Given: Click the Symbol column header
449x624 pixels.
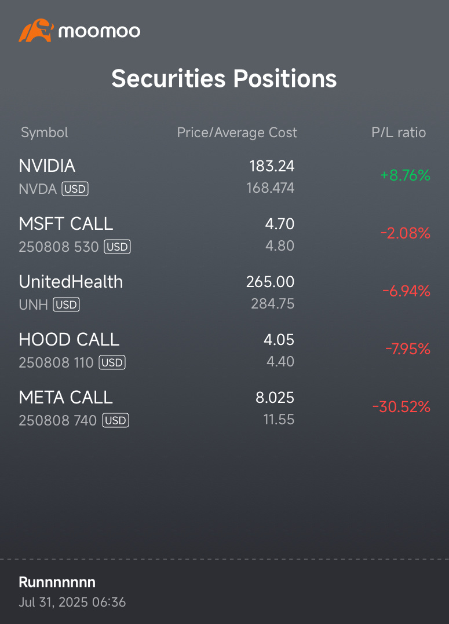Looking at the screenshot, I should point(44,133).
